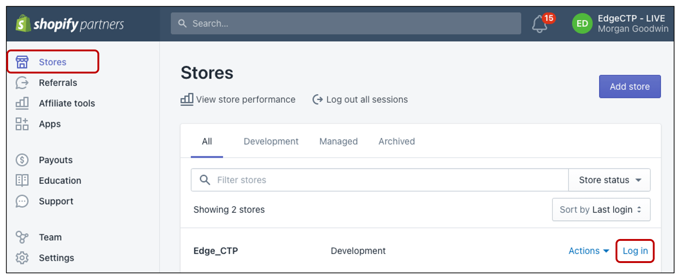Open Payouts in the sidebar

[x=56, y=160]
